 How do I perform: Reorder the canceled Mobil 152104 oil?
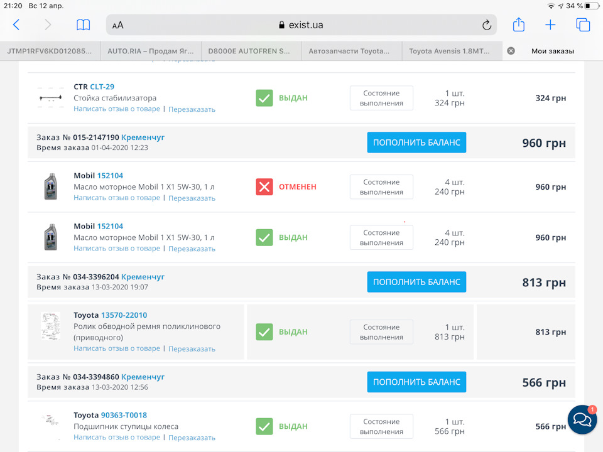coord(192,198)
